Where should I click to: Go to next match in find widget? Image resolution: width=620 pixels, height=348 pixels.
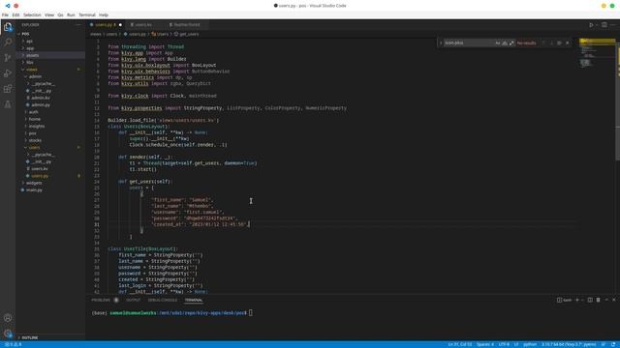[551, 43]
